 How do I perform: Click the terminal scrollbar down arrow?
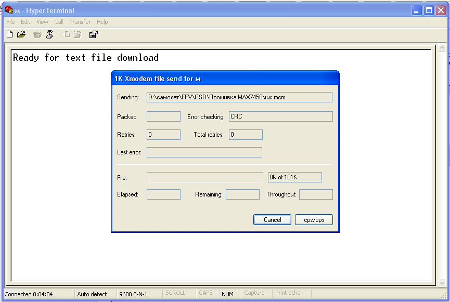(442, 282)
